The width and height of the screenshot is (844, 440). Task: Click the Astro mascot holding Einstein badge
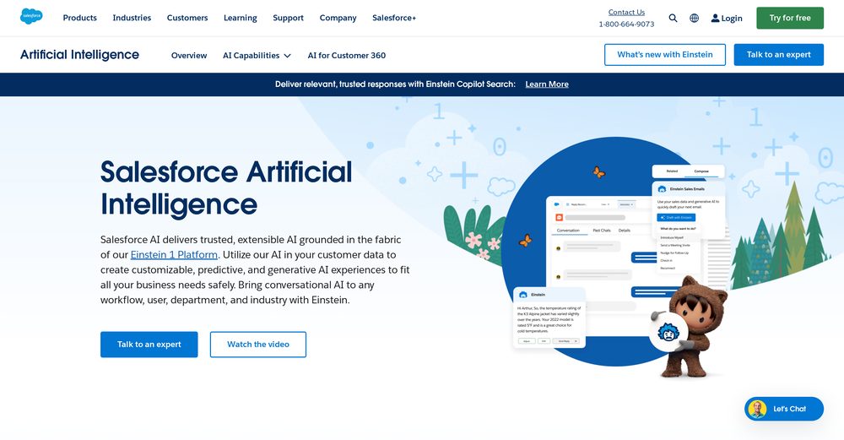coord(685,325)
